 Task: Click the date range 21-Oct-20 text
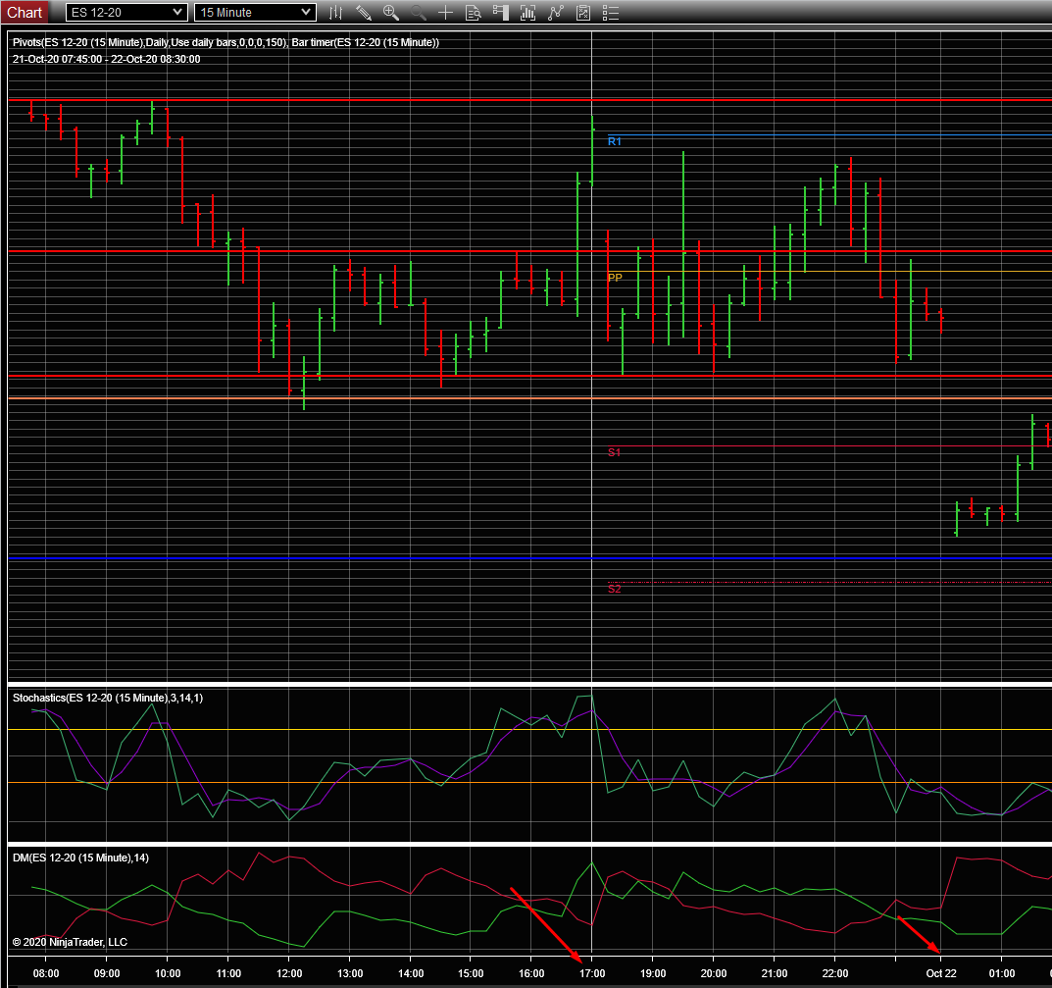pos(106,59)
